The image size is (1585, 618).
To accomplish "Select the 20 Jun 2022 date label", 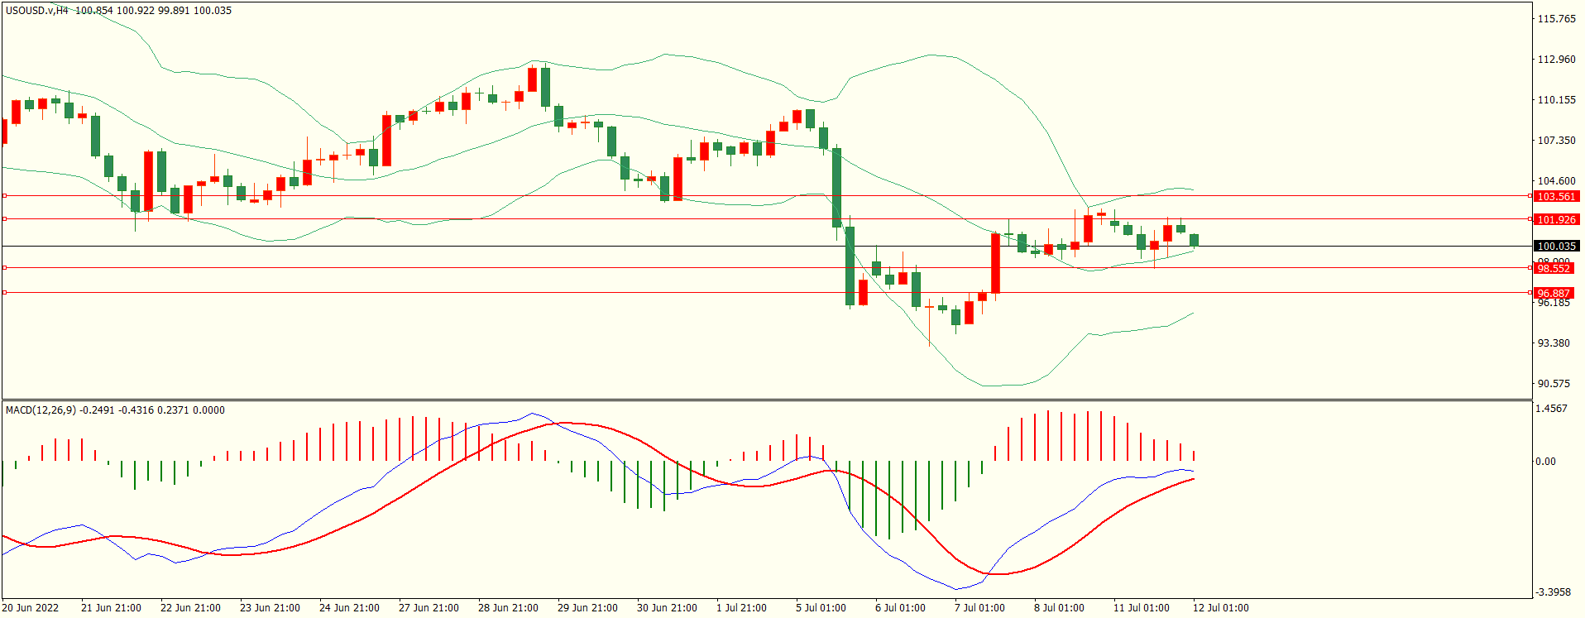I will (x=31, y=608).
